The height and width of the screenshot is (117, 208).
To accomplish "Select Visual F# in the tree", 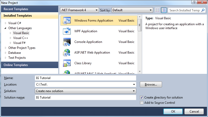I will click(19, 43).
